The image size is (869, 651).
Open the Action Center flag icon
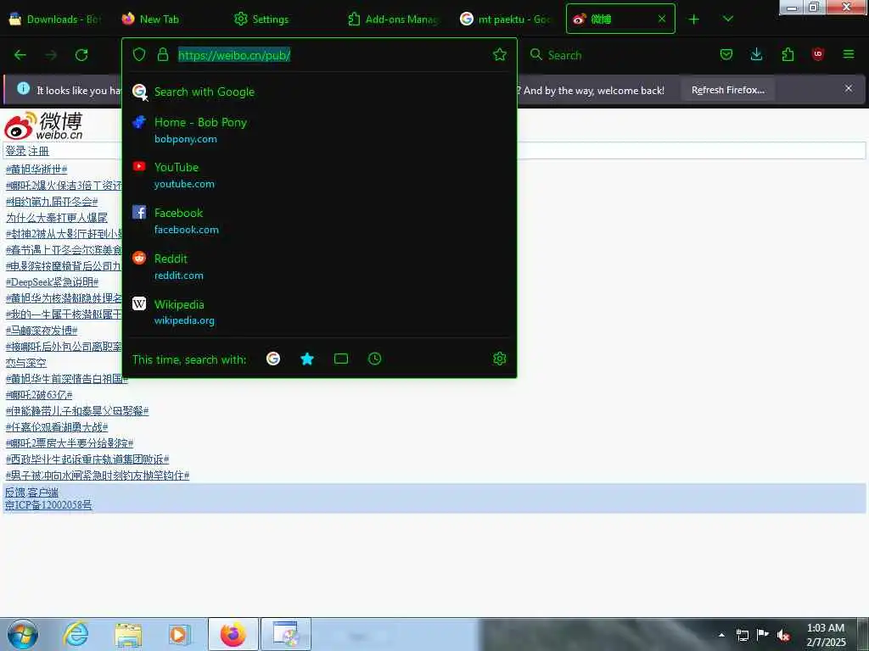pyautogui.click(x=763, y=635)
